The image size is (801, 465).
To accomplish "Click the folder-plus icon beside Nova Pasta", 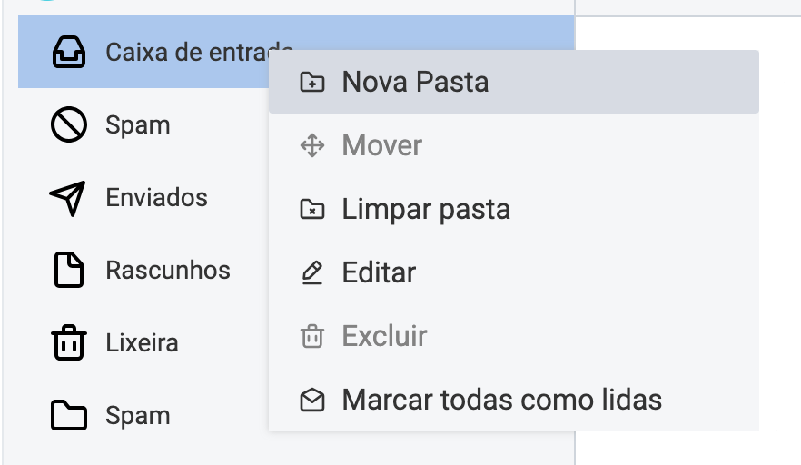I will pos(312,83).
